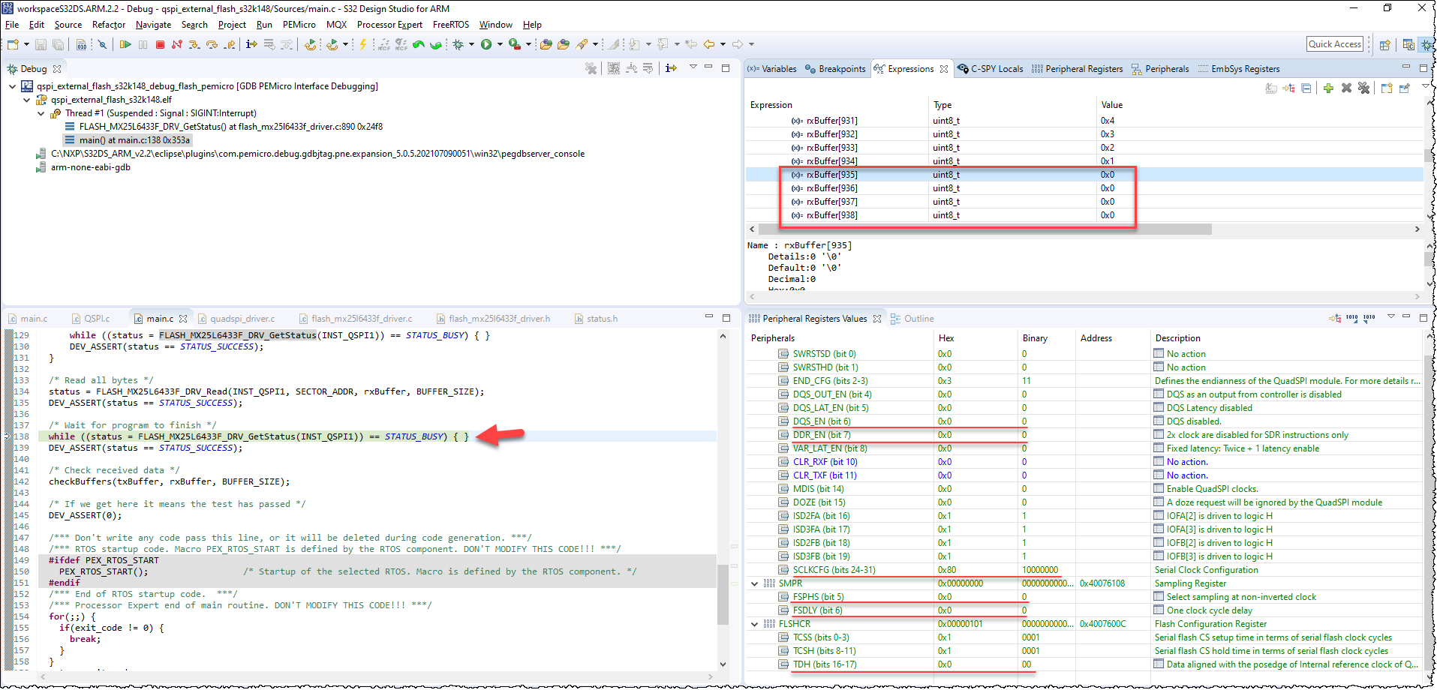The image size is (1437, 690).
Task: Save the current file
Action: click(x=41, y=44)
